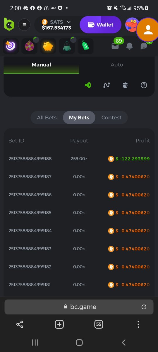
Task: Open the lucky spin wheel icon
Action: point(29,46)
